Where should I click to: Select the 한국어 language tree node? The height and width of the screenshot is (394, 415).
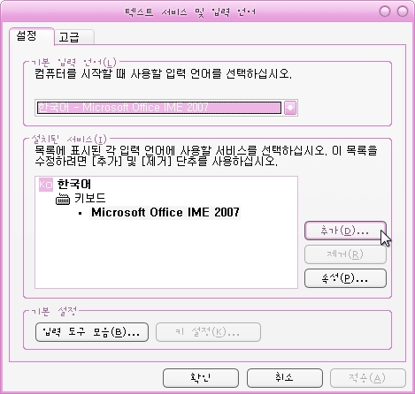coord(74,185)
